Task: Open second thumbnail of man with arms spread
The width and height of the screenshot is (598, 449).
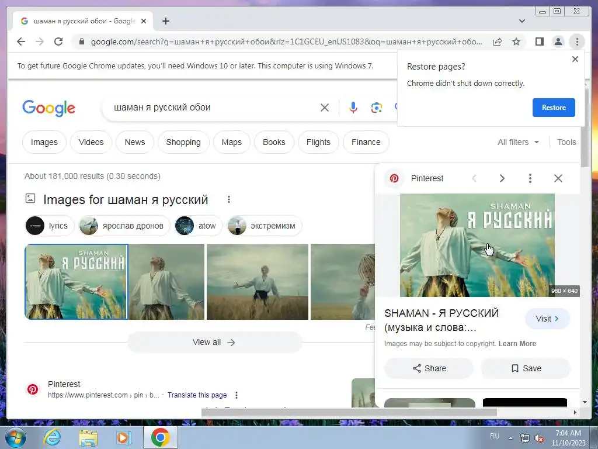Action: pos(166,281)
